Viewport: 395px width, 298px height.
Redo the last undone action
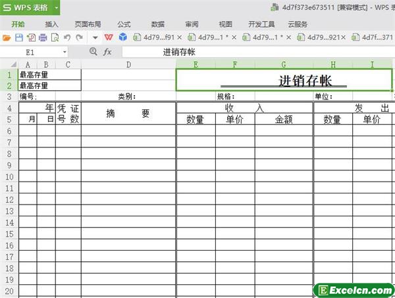click(80, 37)
